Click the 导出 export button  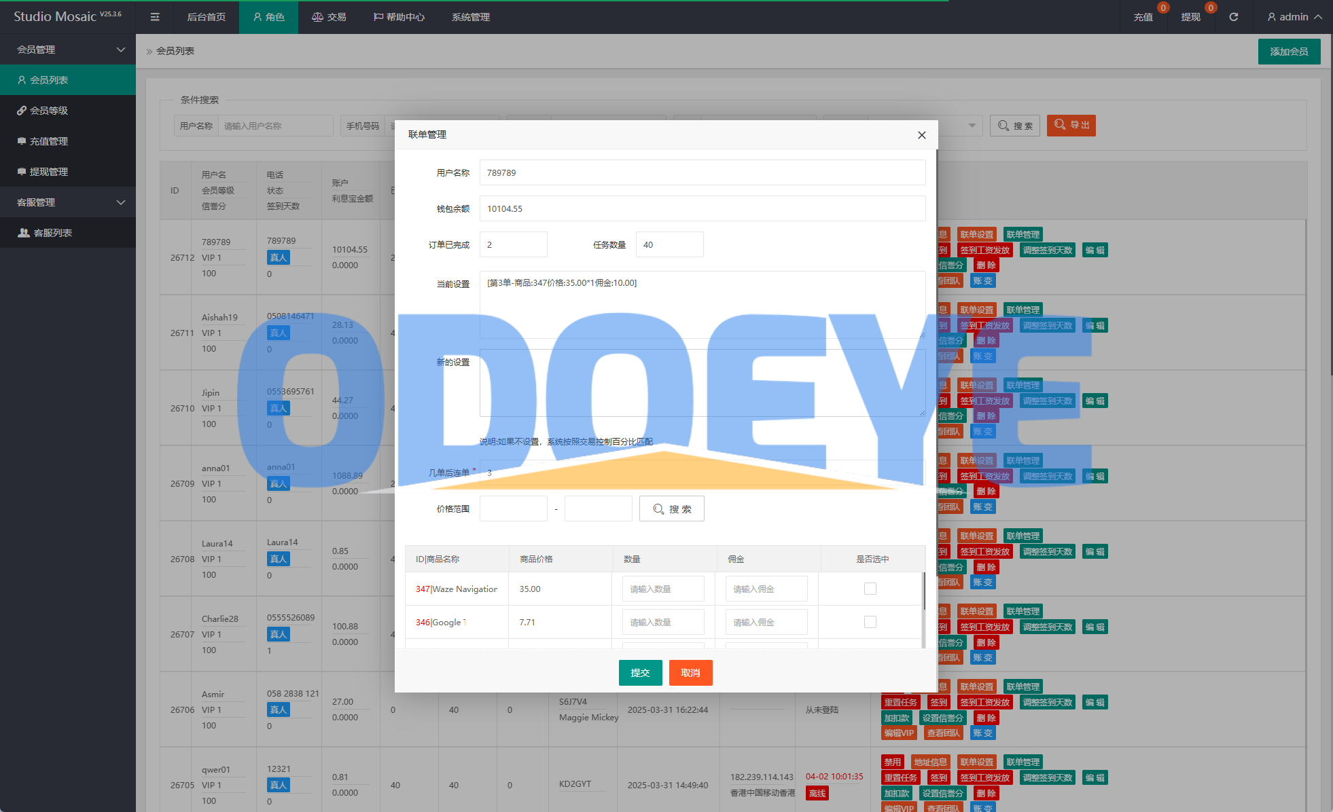tap(1071, 125)
